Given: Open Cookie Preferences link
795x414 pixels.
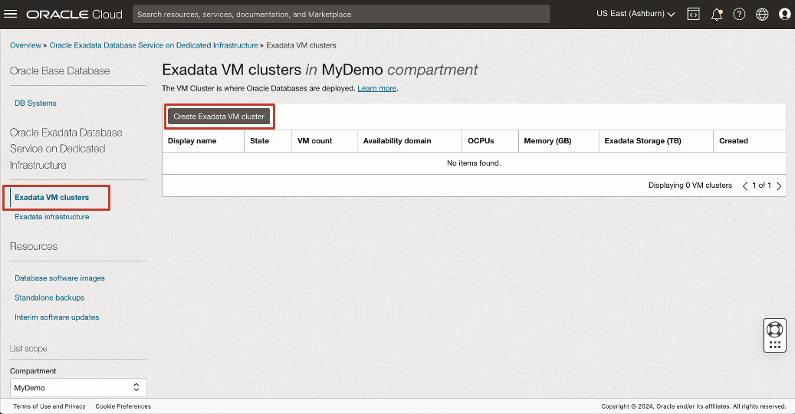Looking at the screenshot, I should coord(123,406).
